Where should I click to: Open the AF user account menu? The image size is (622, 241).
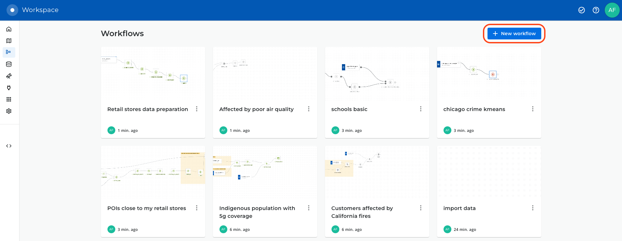click(612, 10)
